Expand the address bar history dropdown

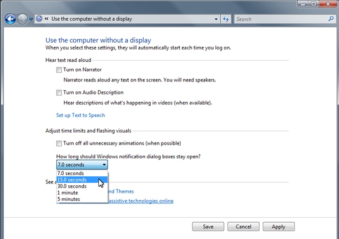click(216, 19)
